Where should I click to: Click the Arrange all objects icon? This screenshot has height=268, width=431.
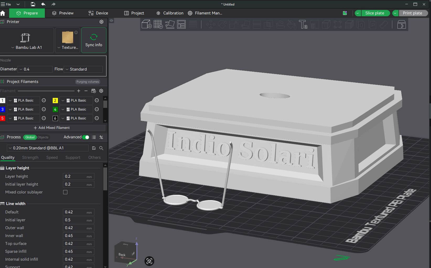point(181,24)
